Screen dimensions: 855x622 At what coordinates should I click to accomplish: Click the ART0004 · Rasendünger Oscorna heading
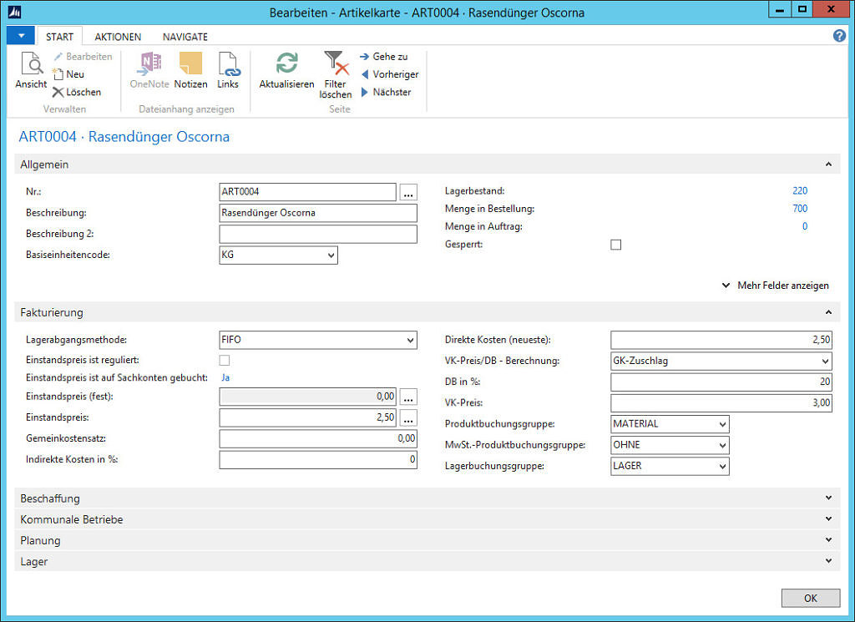[124, 136]
